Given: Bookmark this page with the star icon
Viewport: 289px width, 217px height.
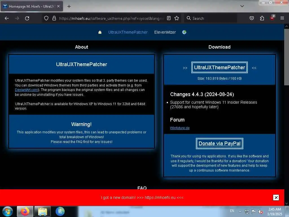Looking at the screenshot, I should (x=177, y=18).
